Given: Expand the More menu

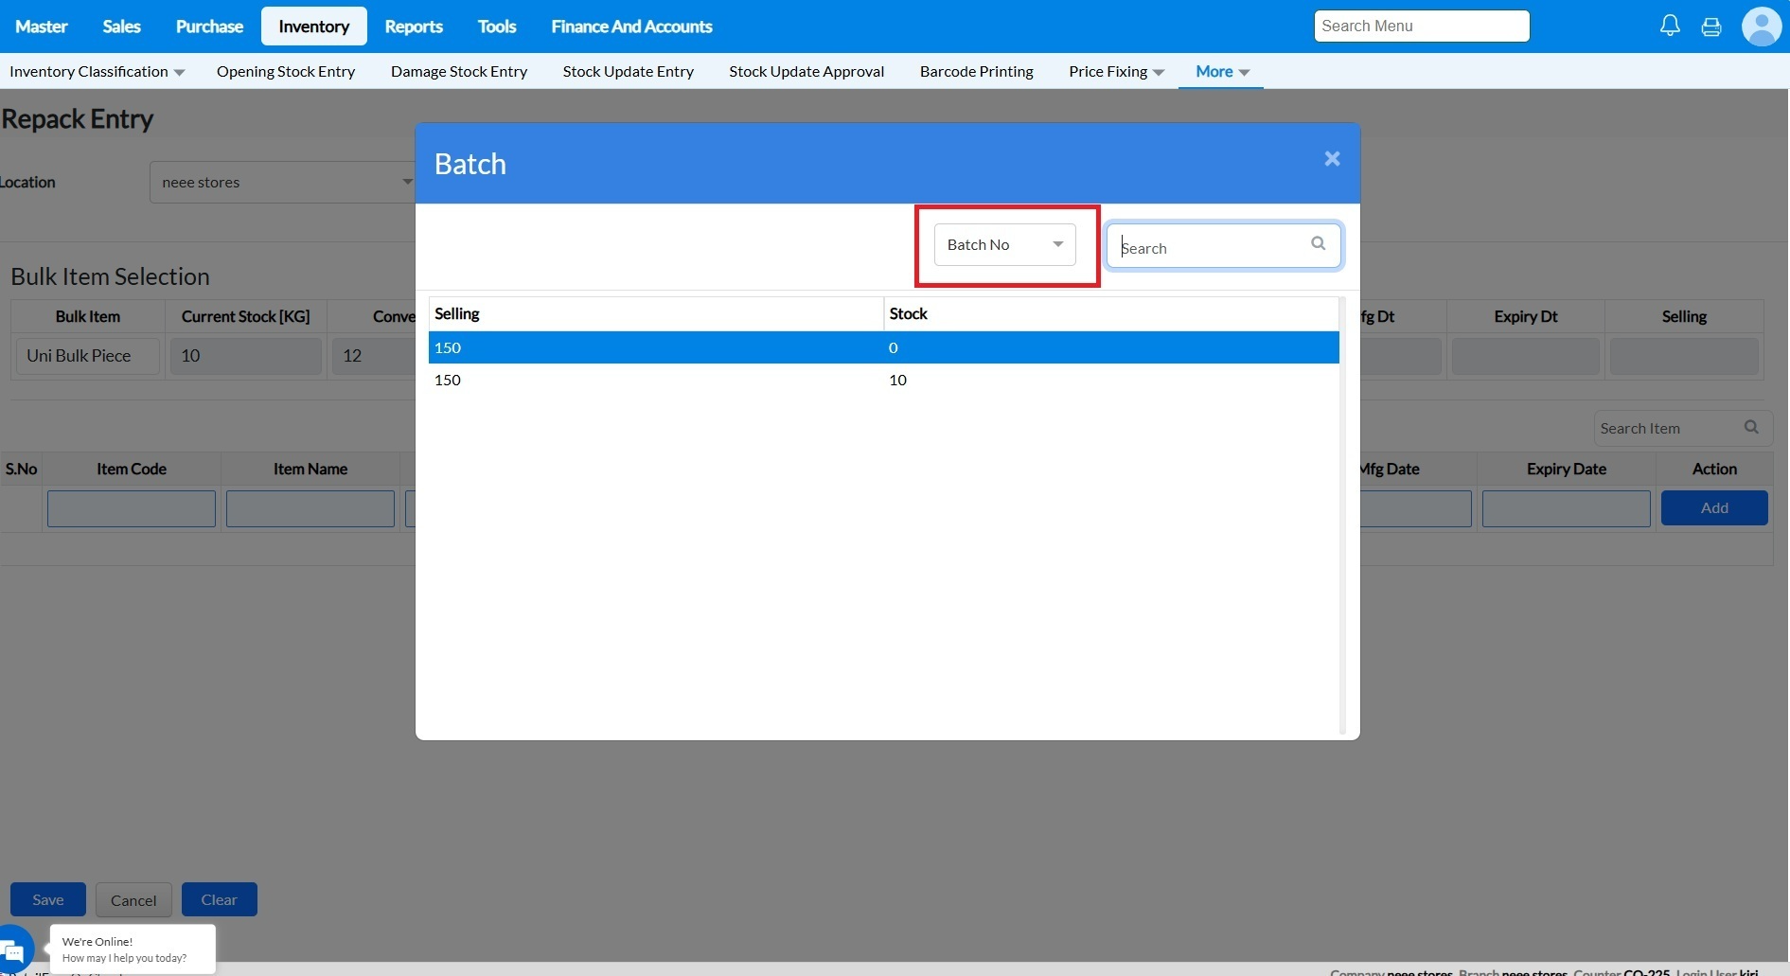Looking at the screenshot, I should point(1222,71).
